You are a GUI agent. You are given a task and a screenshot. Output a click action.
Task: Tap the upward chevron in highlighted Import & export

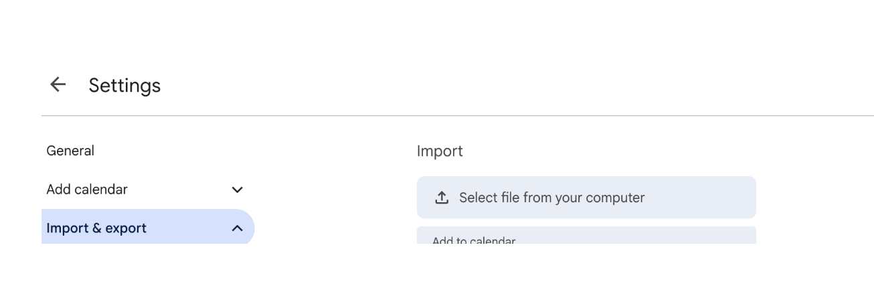pos(237,228)
